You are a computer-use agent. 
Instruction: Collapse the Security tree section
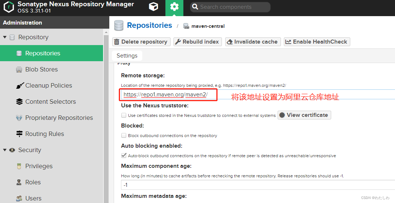(x=5, y=150)
